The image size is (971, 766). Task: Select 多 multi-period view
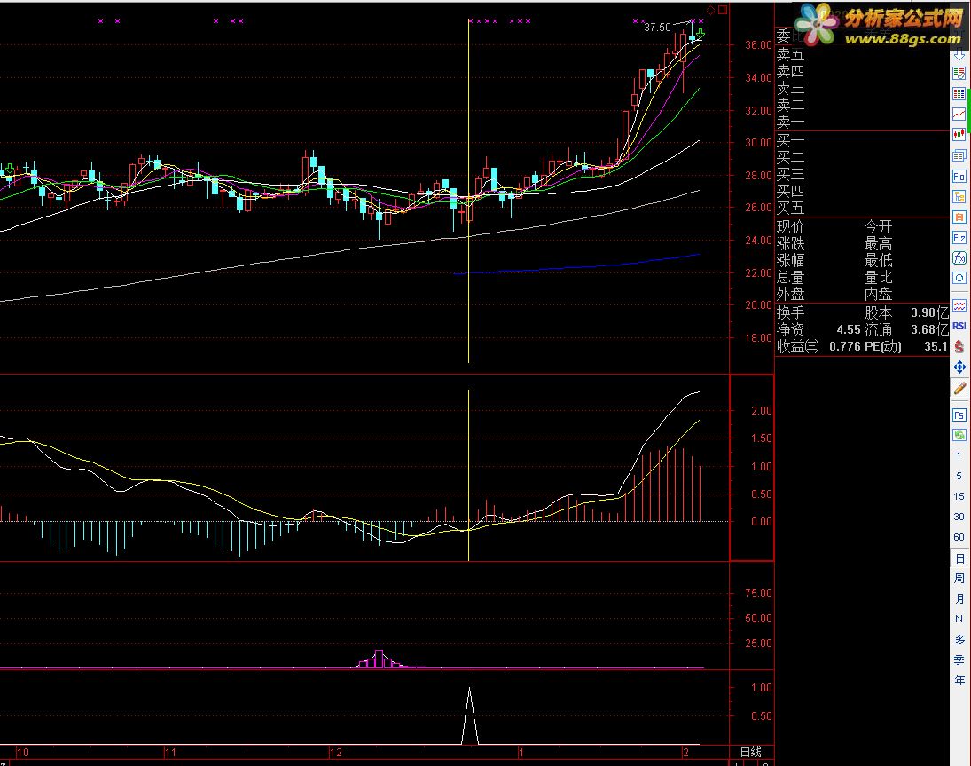[959, 640]
